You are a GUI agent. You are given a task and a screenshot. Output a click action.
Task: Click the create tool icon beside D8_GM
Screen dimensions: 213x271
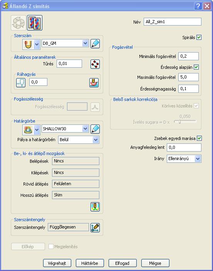[28, 44]
